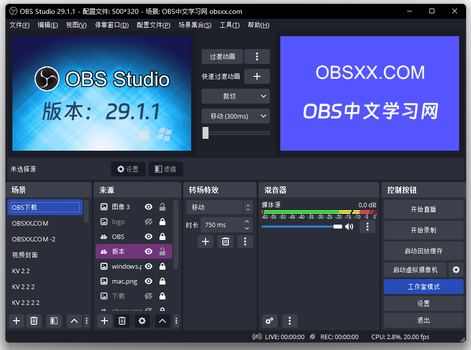Click 启动回放缓存 button

[x=423, y=251]
